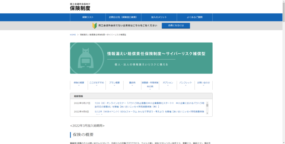Jump to the プラン概要 section
Image resolution: width=285 pixels, height=144 pixels.
[x=114, y=82]
